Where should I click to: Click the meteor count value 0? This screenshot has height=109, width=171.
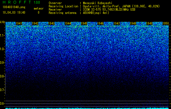39,13
